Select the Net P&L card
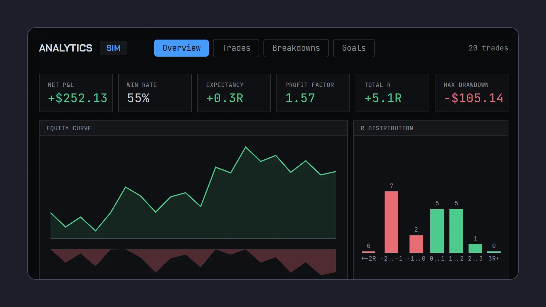Image resolution: width=546 pixels, height=307 pixels. pos(76,93)
